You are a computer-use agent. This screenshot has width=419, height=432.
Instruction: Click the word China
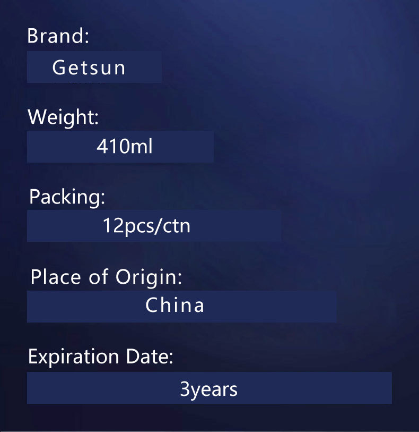pyautogui.click(x=175, y=305)
